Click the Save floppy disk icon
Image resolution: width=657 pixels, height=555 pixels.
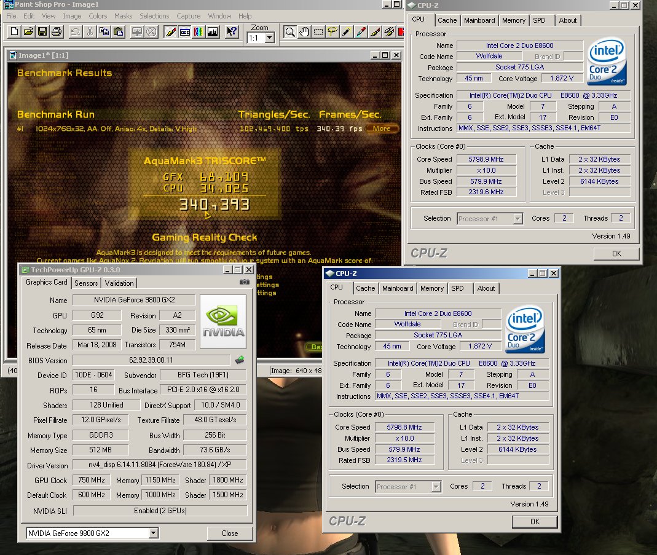(42, 31)
